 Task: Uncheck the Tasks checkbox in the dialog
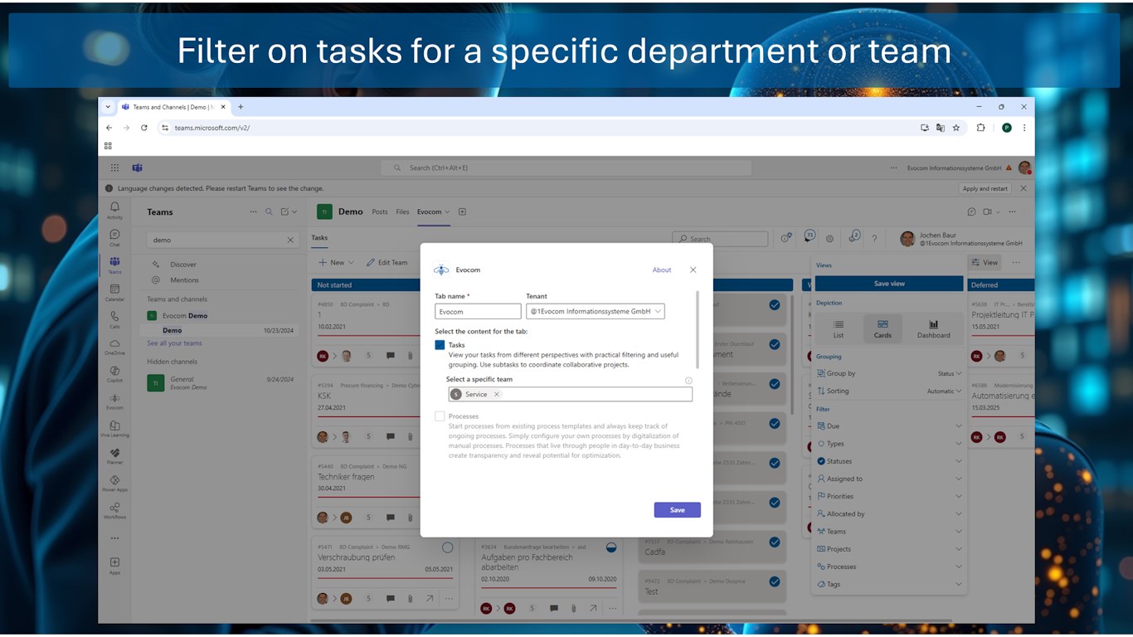tap(440, 345)
